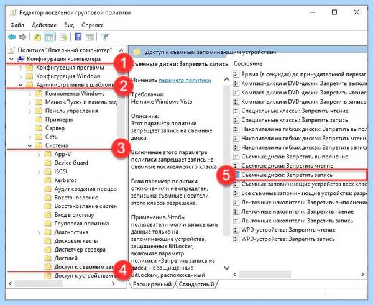Open the параметр политики link

[x=185, y=80]
